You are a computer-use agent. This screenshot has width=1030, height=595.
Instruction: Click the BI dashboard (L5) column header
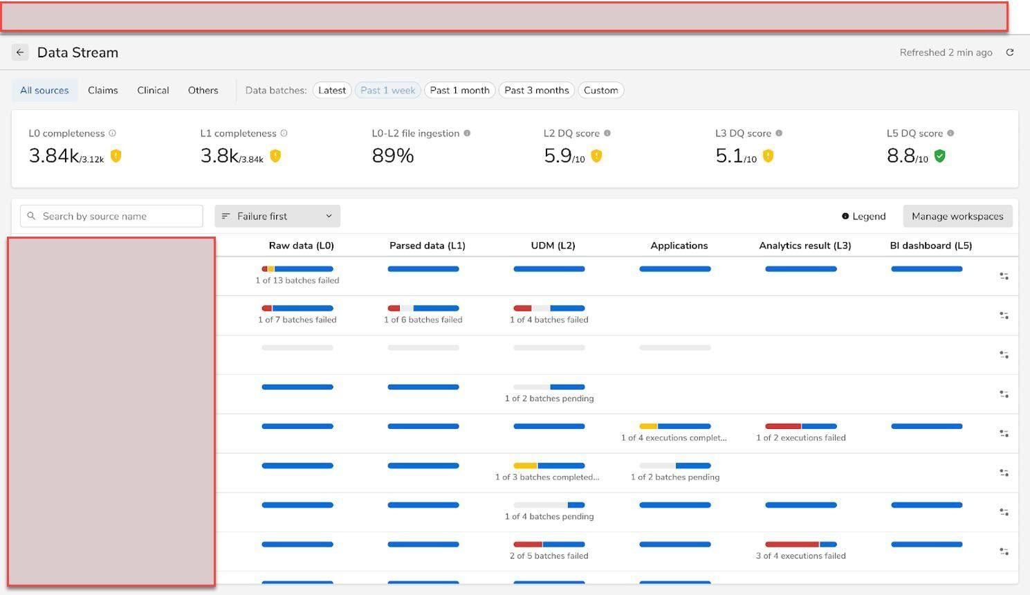[x=931, y=246]
